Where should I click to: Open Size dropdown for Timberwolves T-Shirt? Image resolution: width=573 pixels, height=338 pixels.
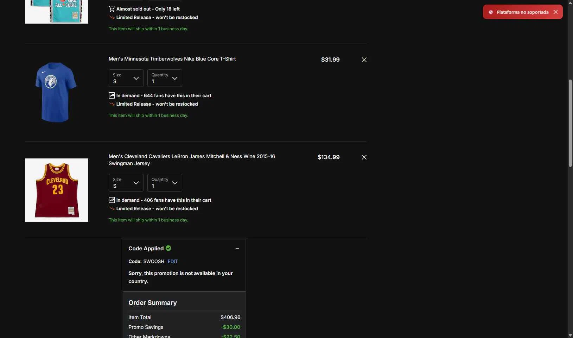126,78
